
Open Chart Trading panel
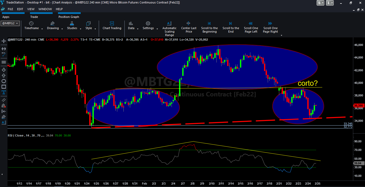coord(112,26)
